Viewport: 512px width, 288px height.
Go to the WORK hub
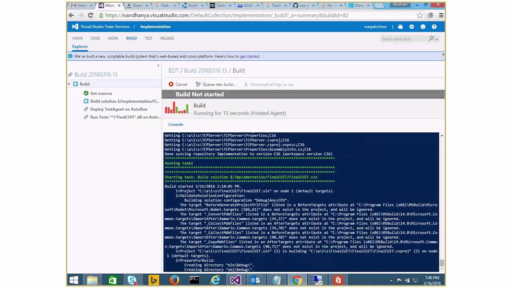[113, 38]
